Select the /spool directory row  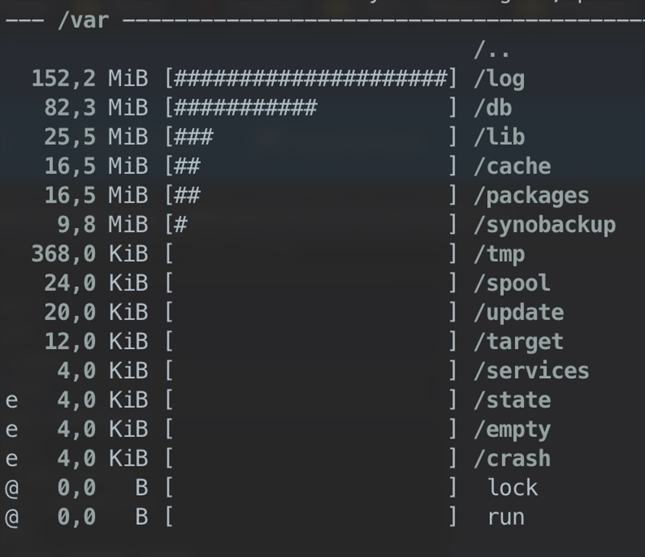coord(512,283)
